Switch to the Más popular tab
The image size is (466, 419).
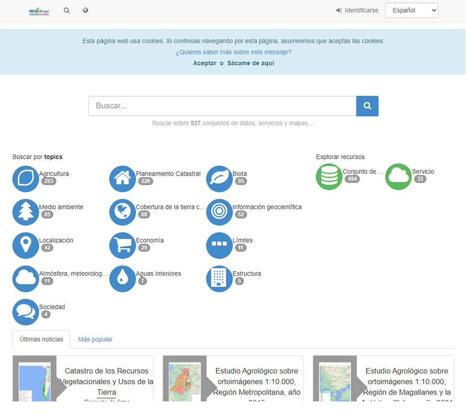(x=95, y=339)
